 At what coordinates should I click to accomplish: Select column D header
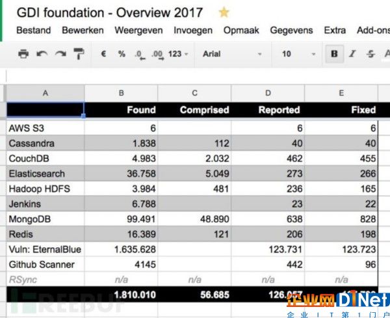coord(268,93)
